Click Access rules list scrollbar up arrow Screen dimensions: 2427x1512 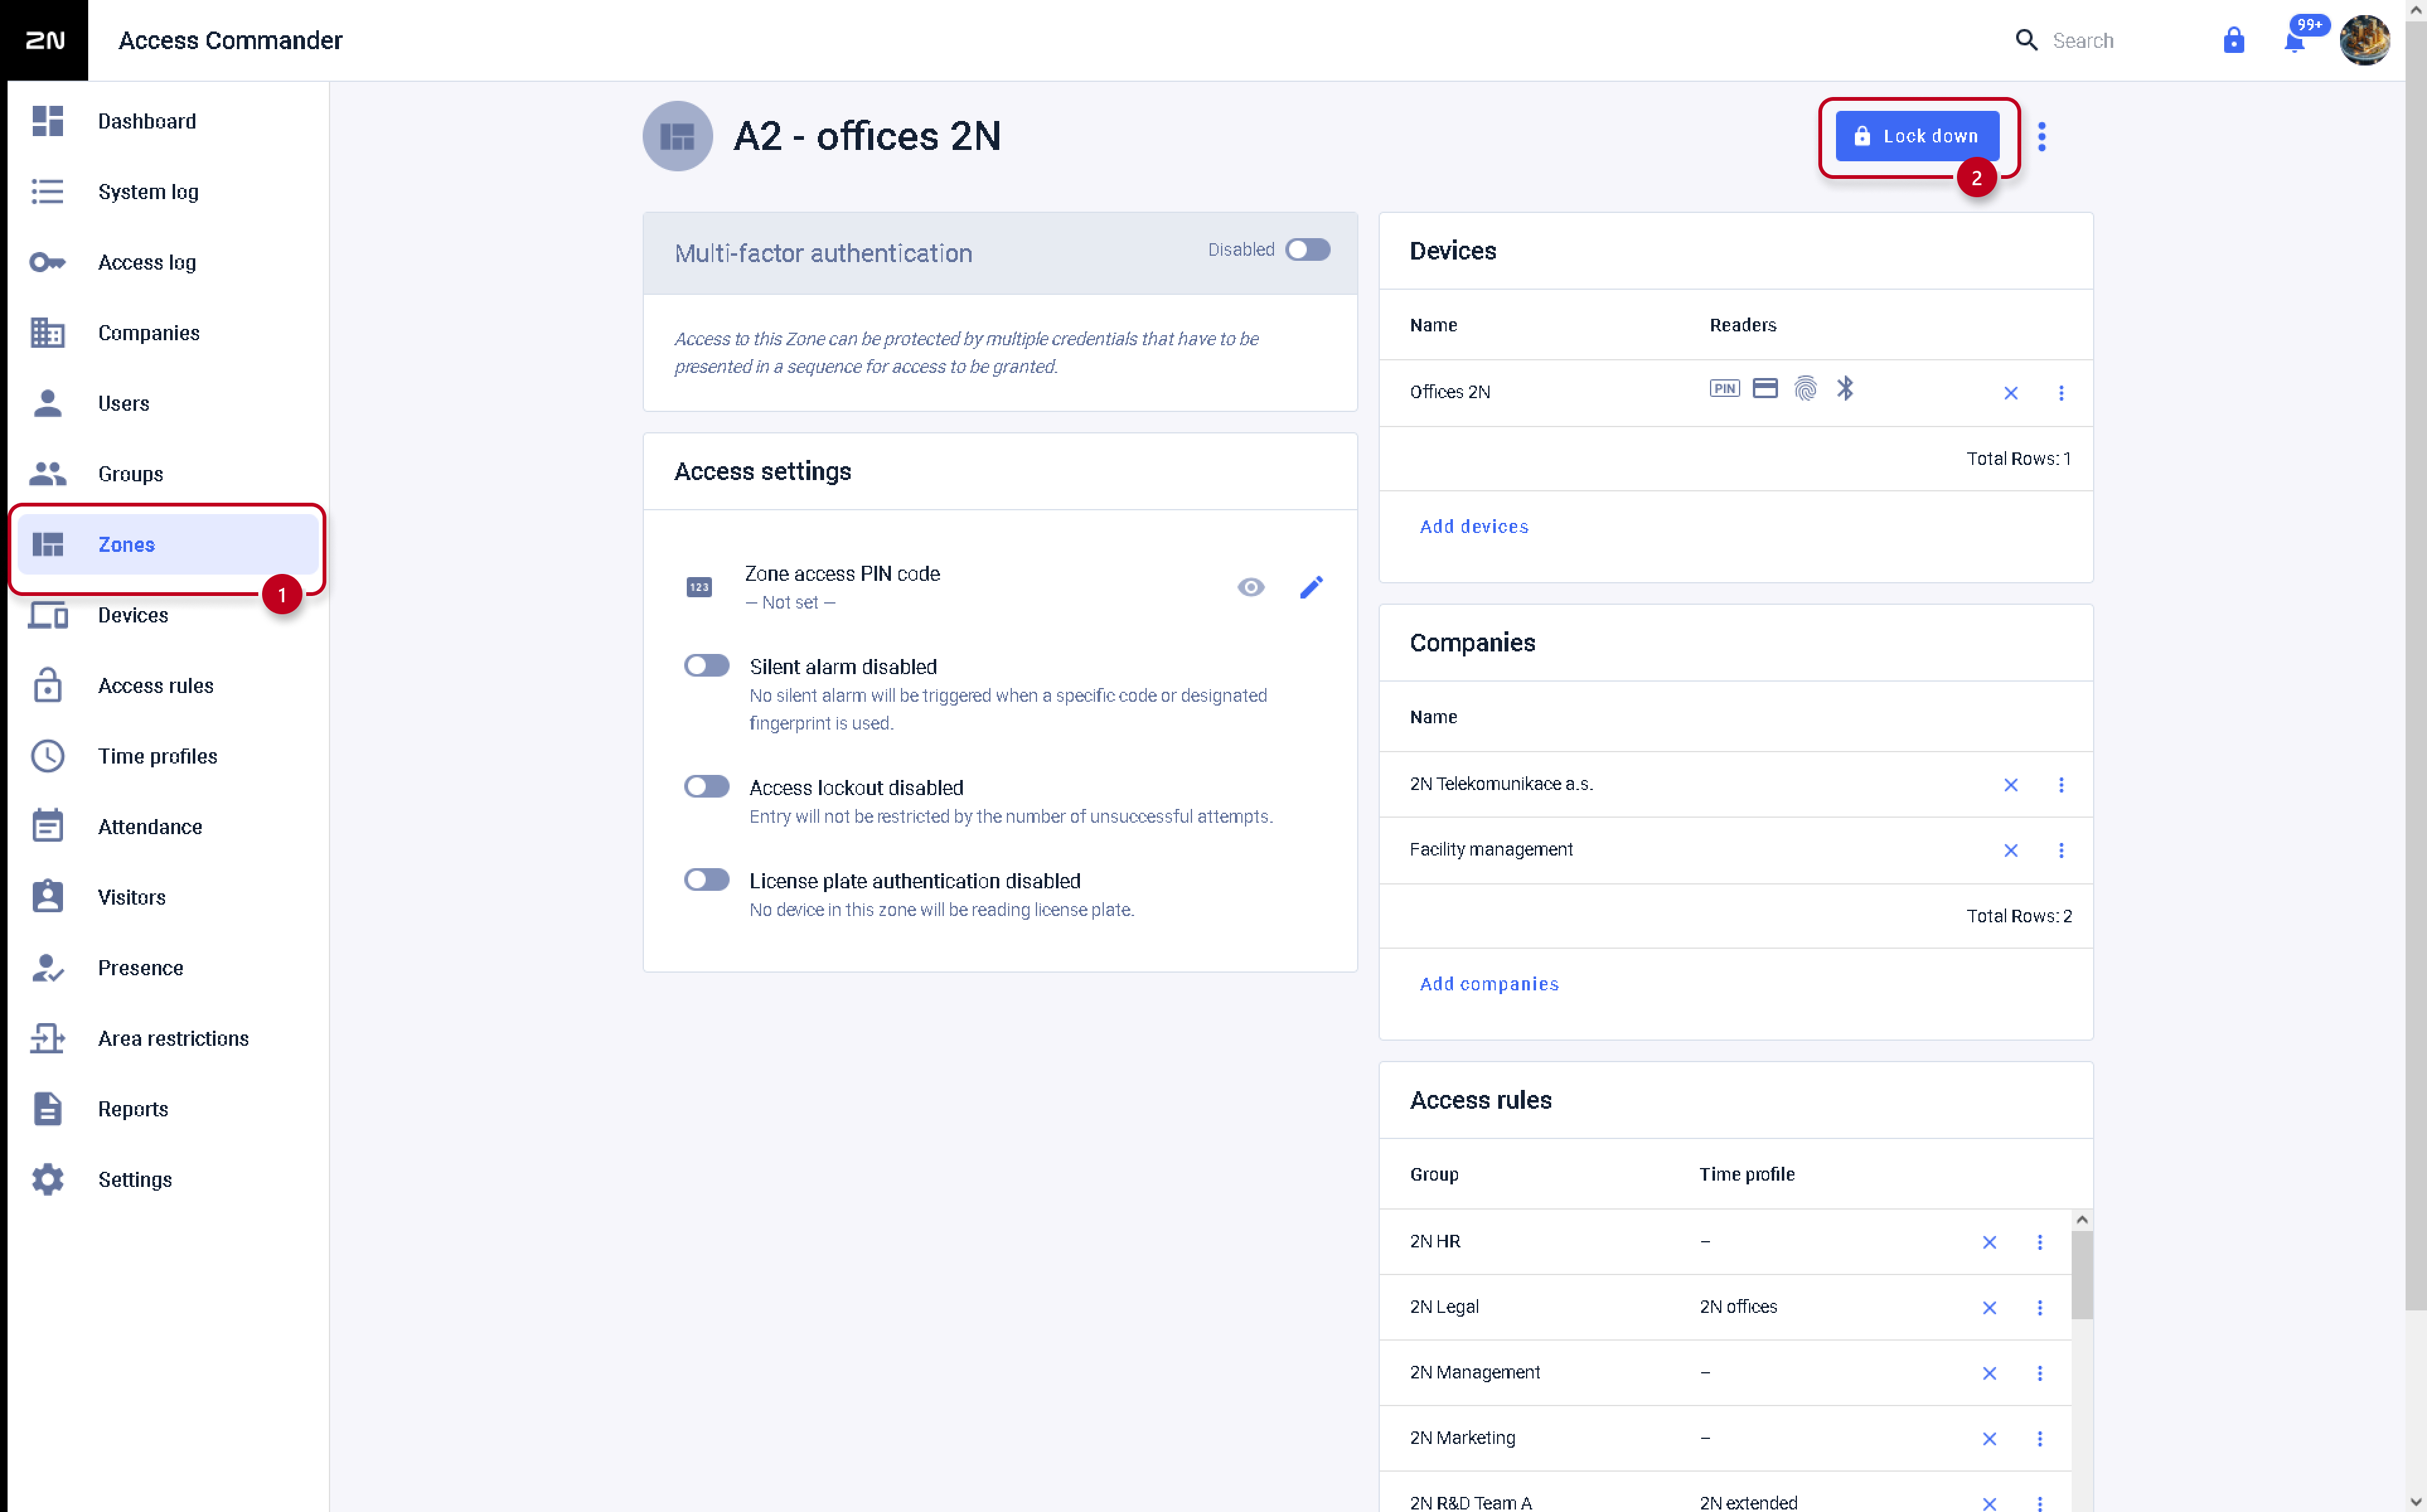pyautogui.click(x=2081, y=1220)
